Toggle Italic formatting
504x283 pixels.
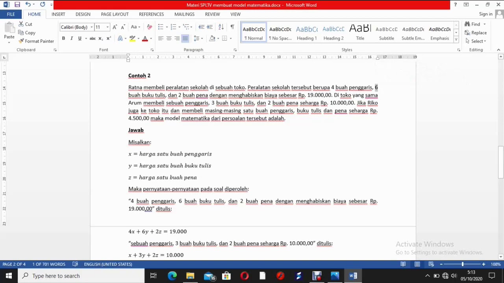(72, 39)
